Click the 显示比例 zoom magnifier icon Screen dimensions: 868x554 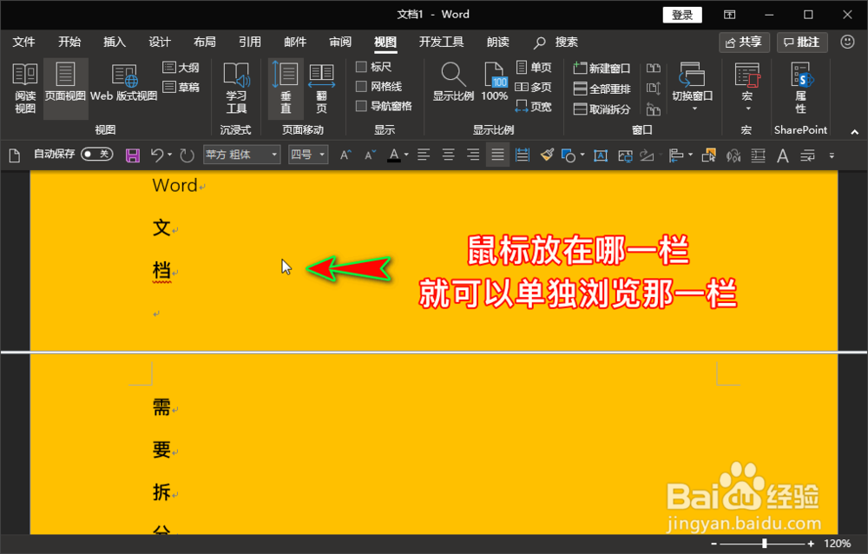tap(452, 82)
